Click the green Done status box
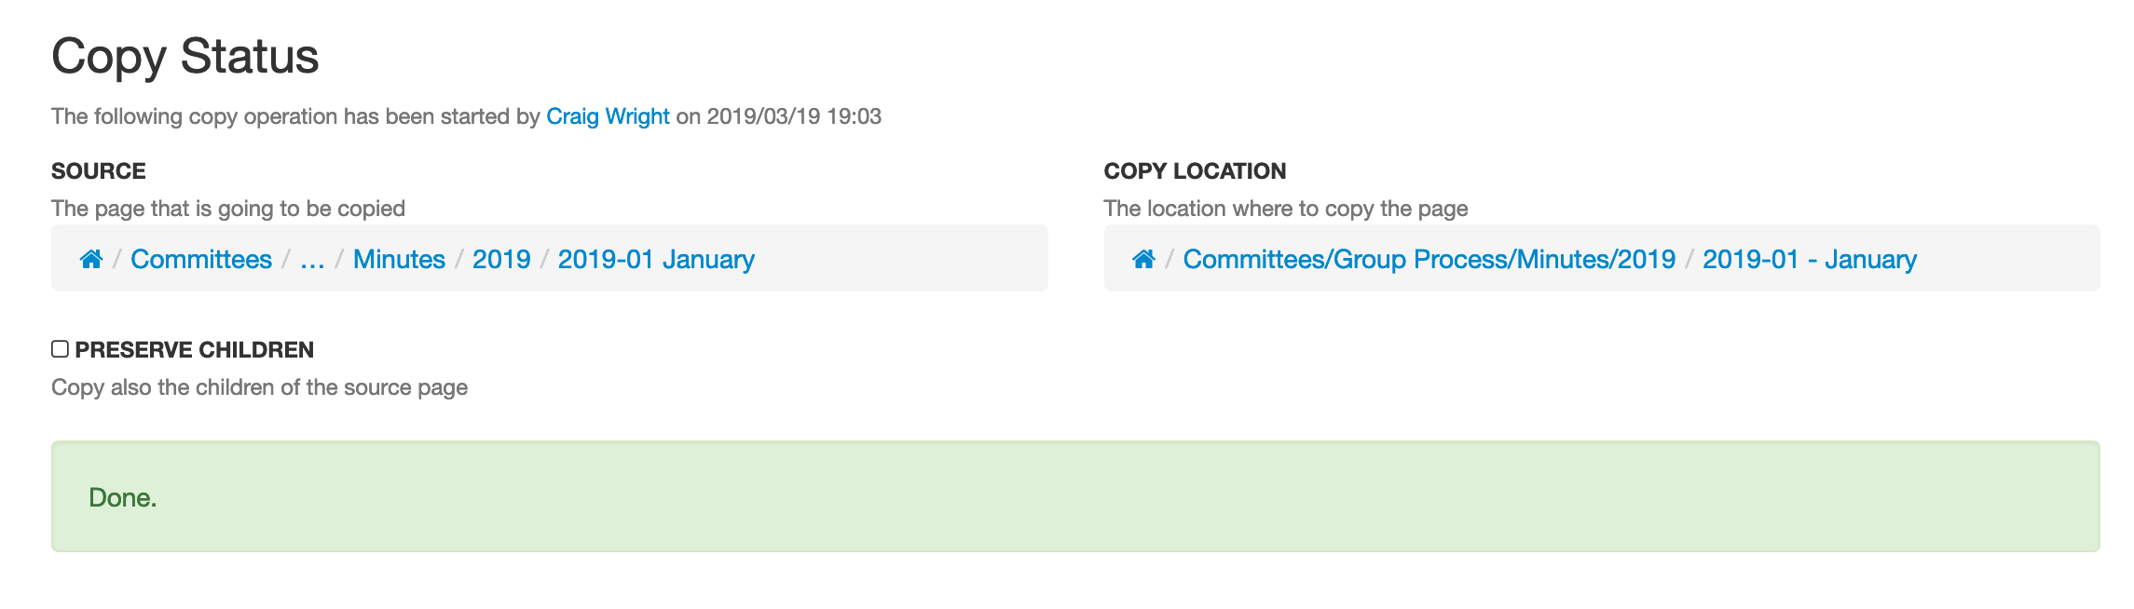The width and height of the screenshot is (2134, 609). coord(1075,496)
